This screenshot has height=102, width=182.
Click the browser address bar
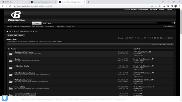click(x=81, y=6)
